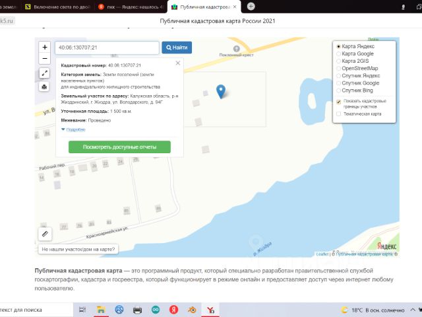The width and height of the screenshot is (422, 317).
Task: Close the cadastral info popup
Action: point(178,63)
